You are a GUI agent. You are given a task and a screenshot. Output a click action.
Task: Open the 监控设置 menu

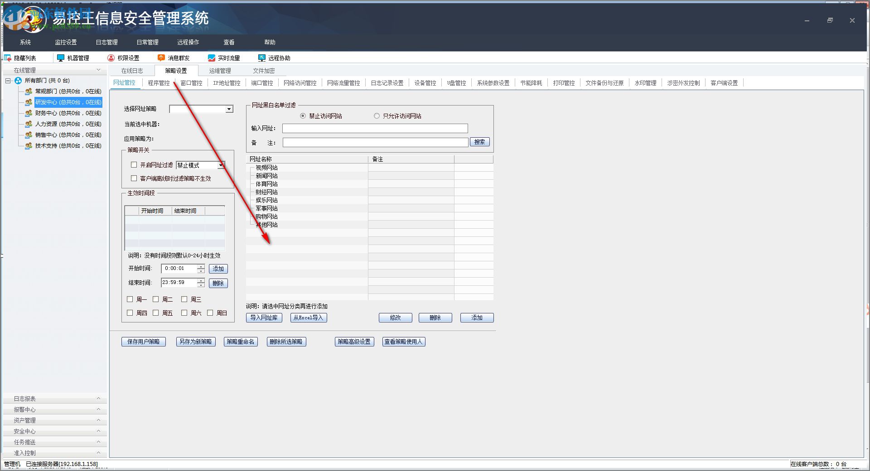66,42
